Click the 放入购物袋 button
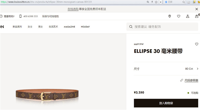The image size is (200, 110). [x=166, y=103]
